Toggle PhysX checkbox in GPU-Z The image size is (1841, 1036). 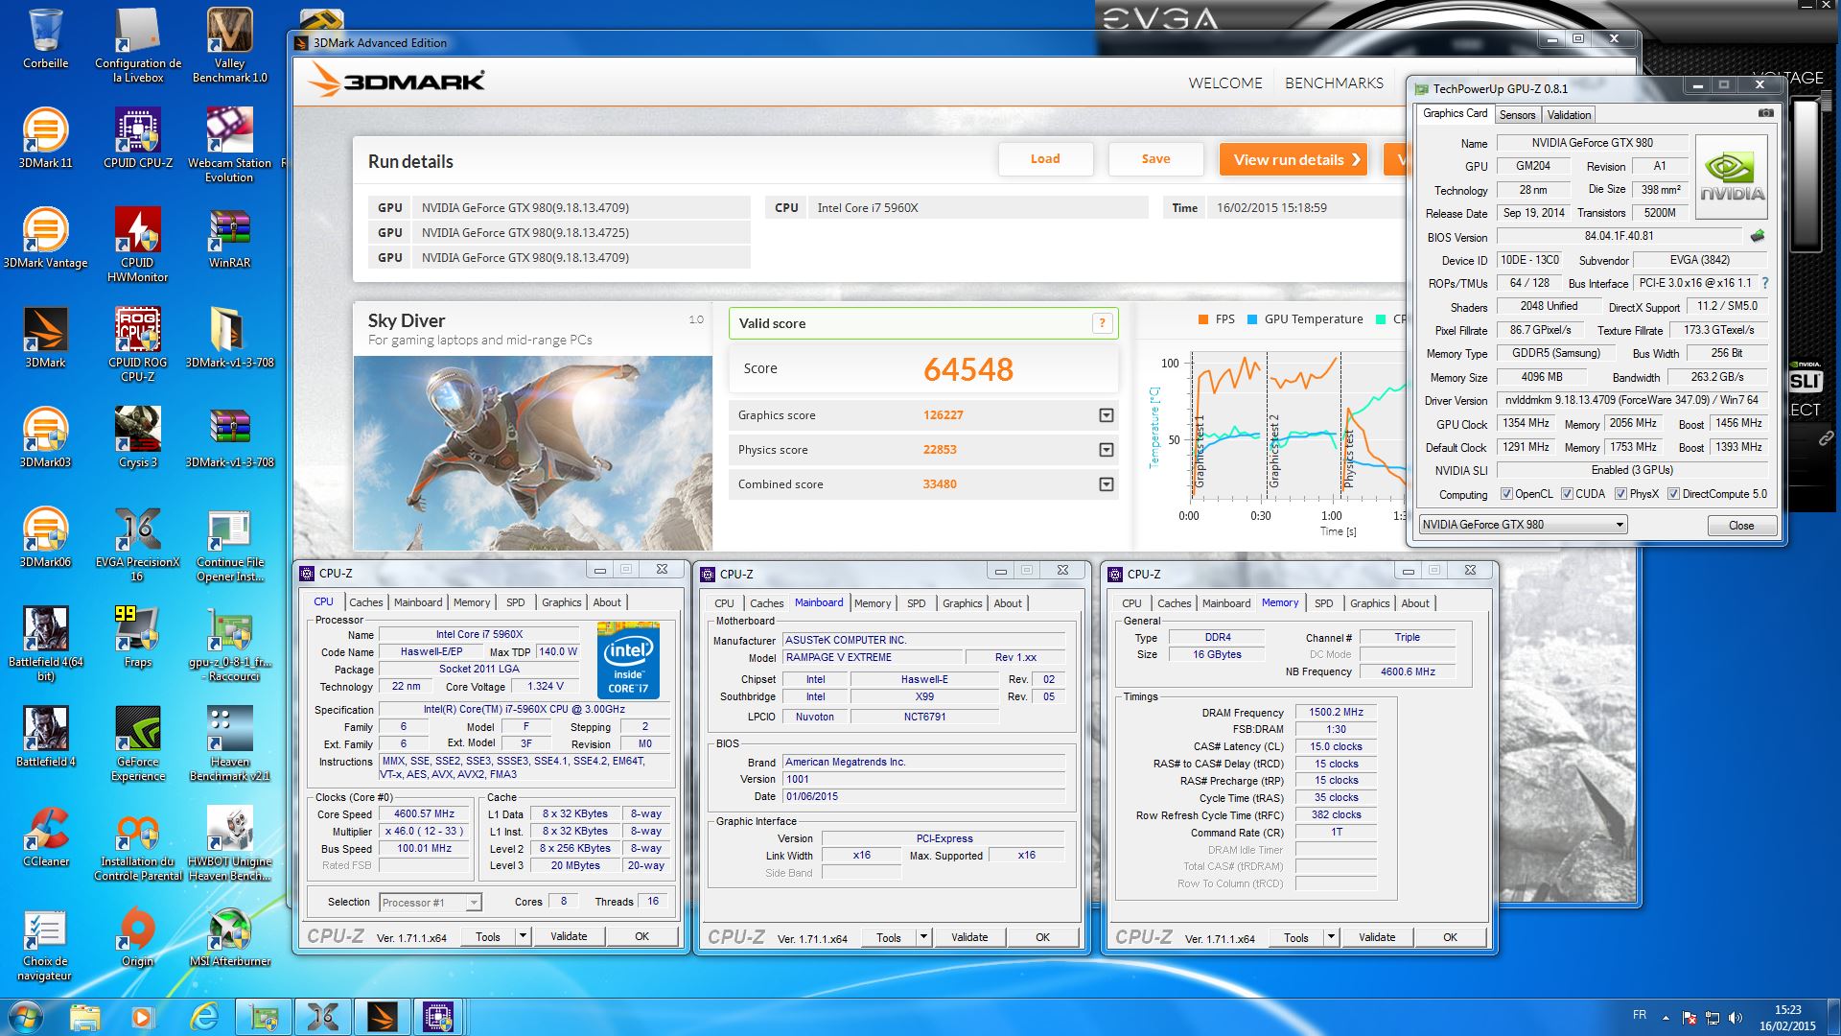click(1620, 494)
